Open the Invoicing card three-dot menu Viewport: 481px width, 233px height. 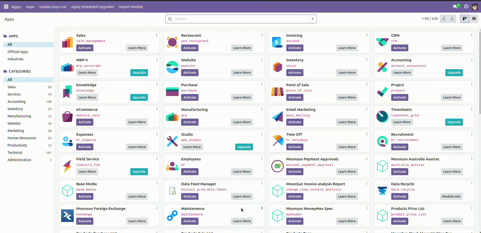click(x=367, y=35)
